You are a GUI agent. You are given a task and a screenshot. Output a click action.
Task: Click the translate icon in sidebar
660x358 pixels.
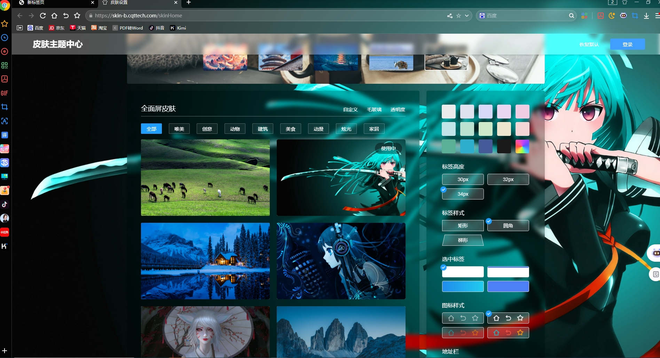[5, 135]
